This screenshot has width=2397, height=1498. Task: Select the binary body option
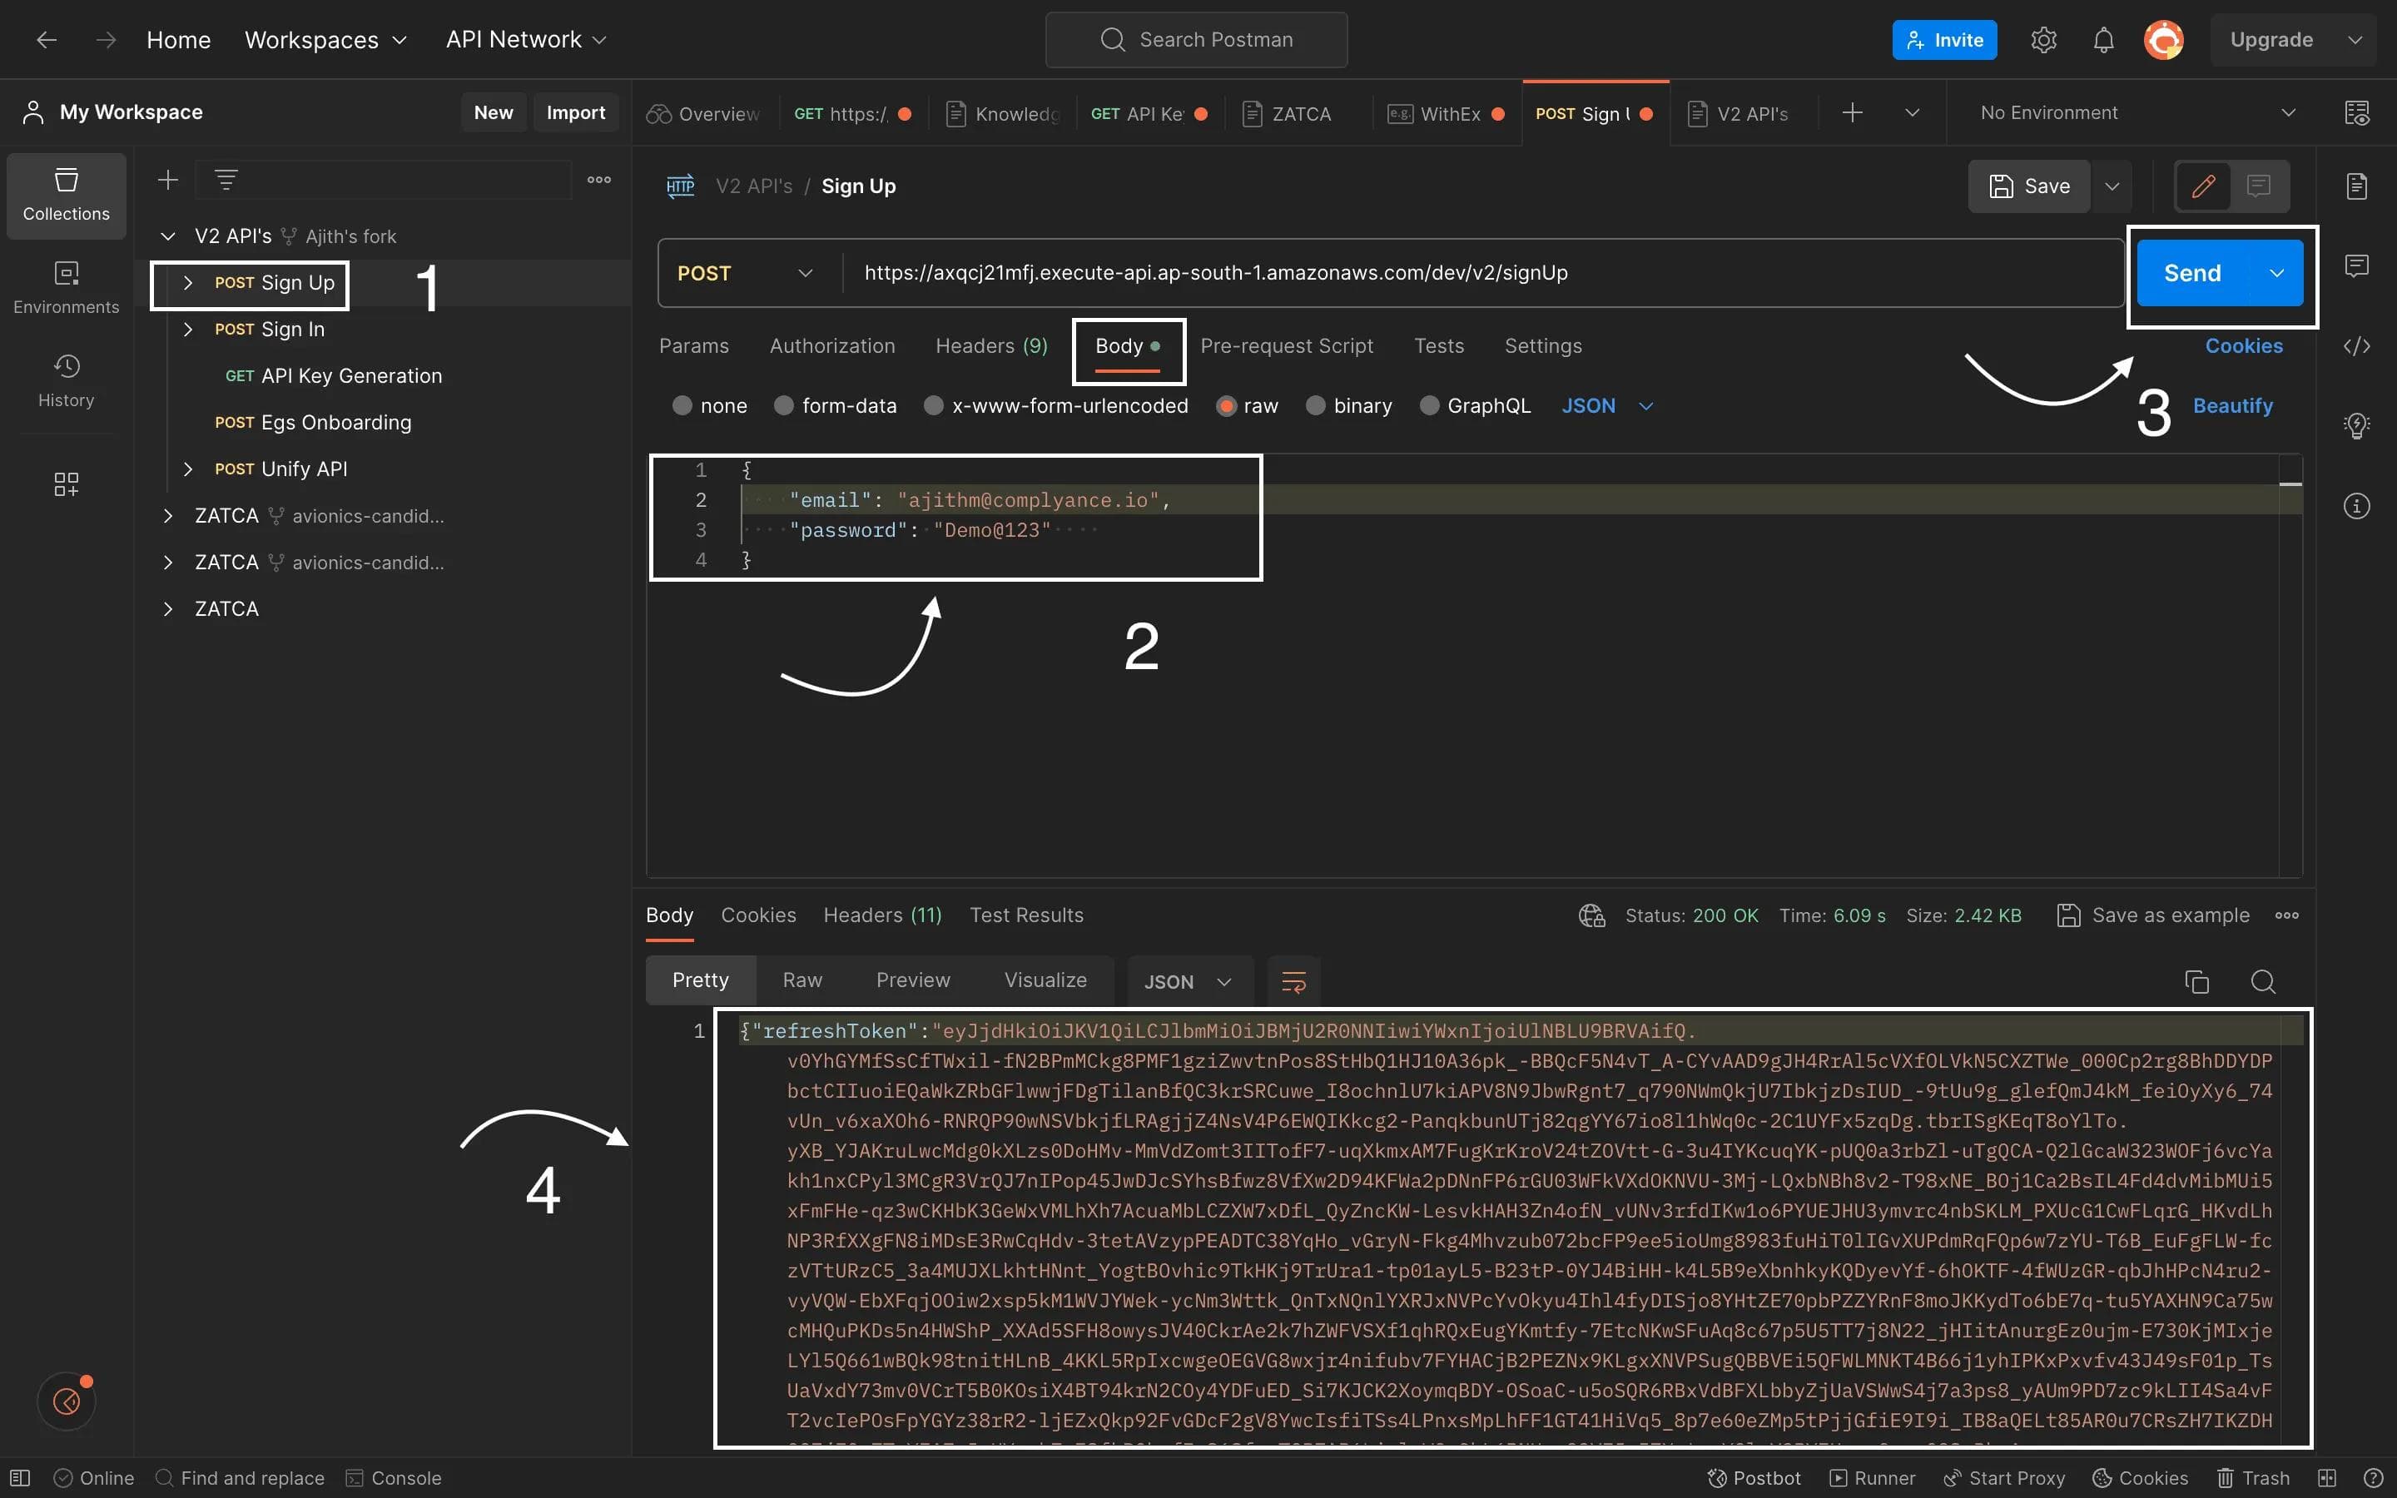pos(1315,406)
